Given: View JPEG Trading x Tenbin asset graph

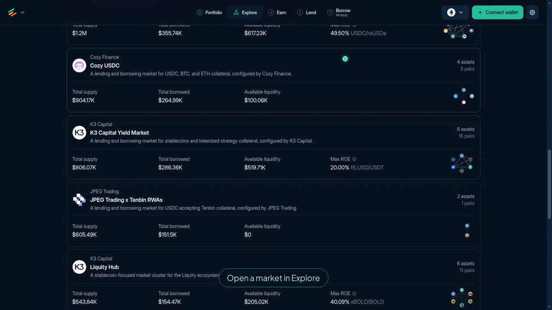Looking at the screenshot, I should (x=467, y=231).
